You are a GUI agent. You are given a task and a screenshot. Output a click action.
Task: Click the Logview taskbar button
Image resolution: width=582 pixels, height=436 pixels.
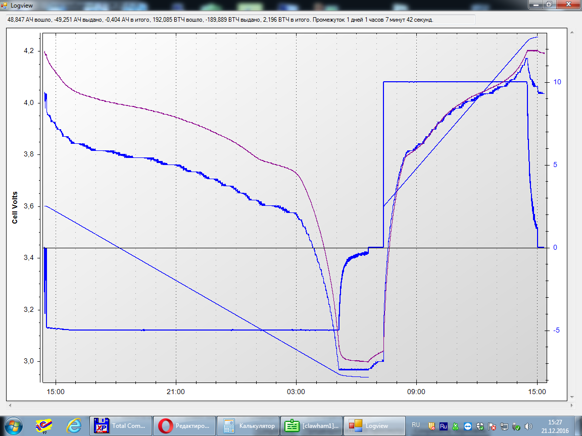click(373, 425)
